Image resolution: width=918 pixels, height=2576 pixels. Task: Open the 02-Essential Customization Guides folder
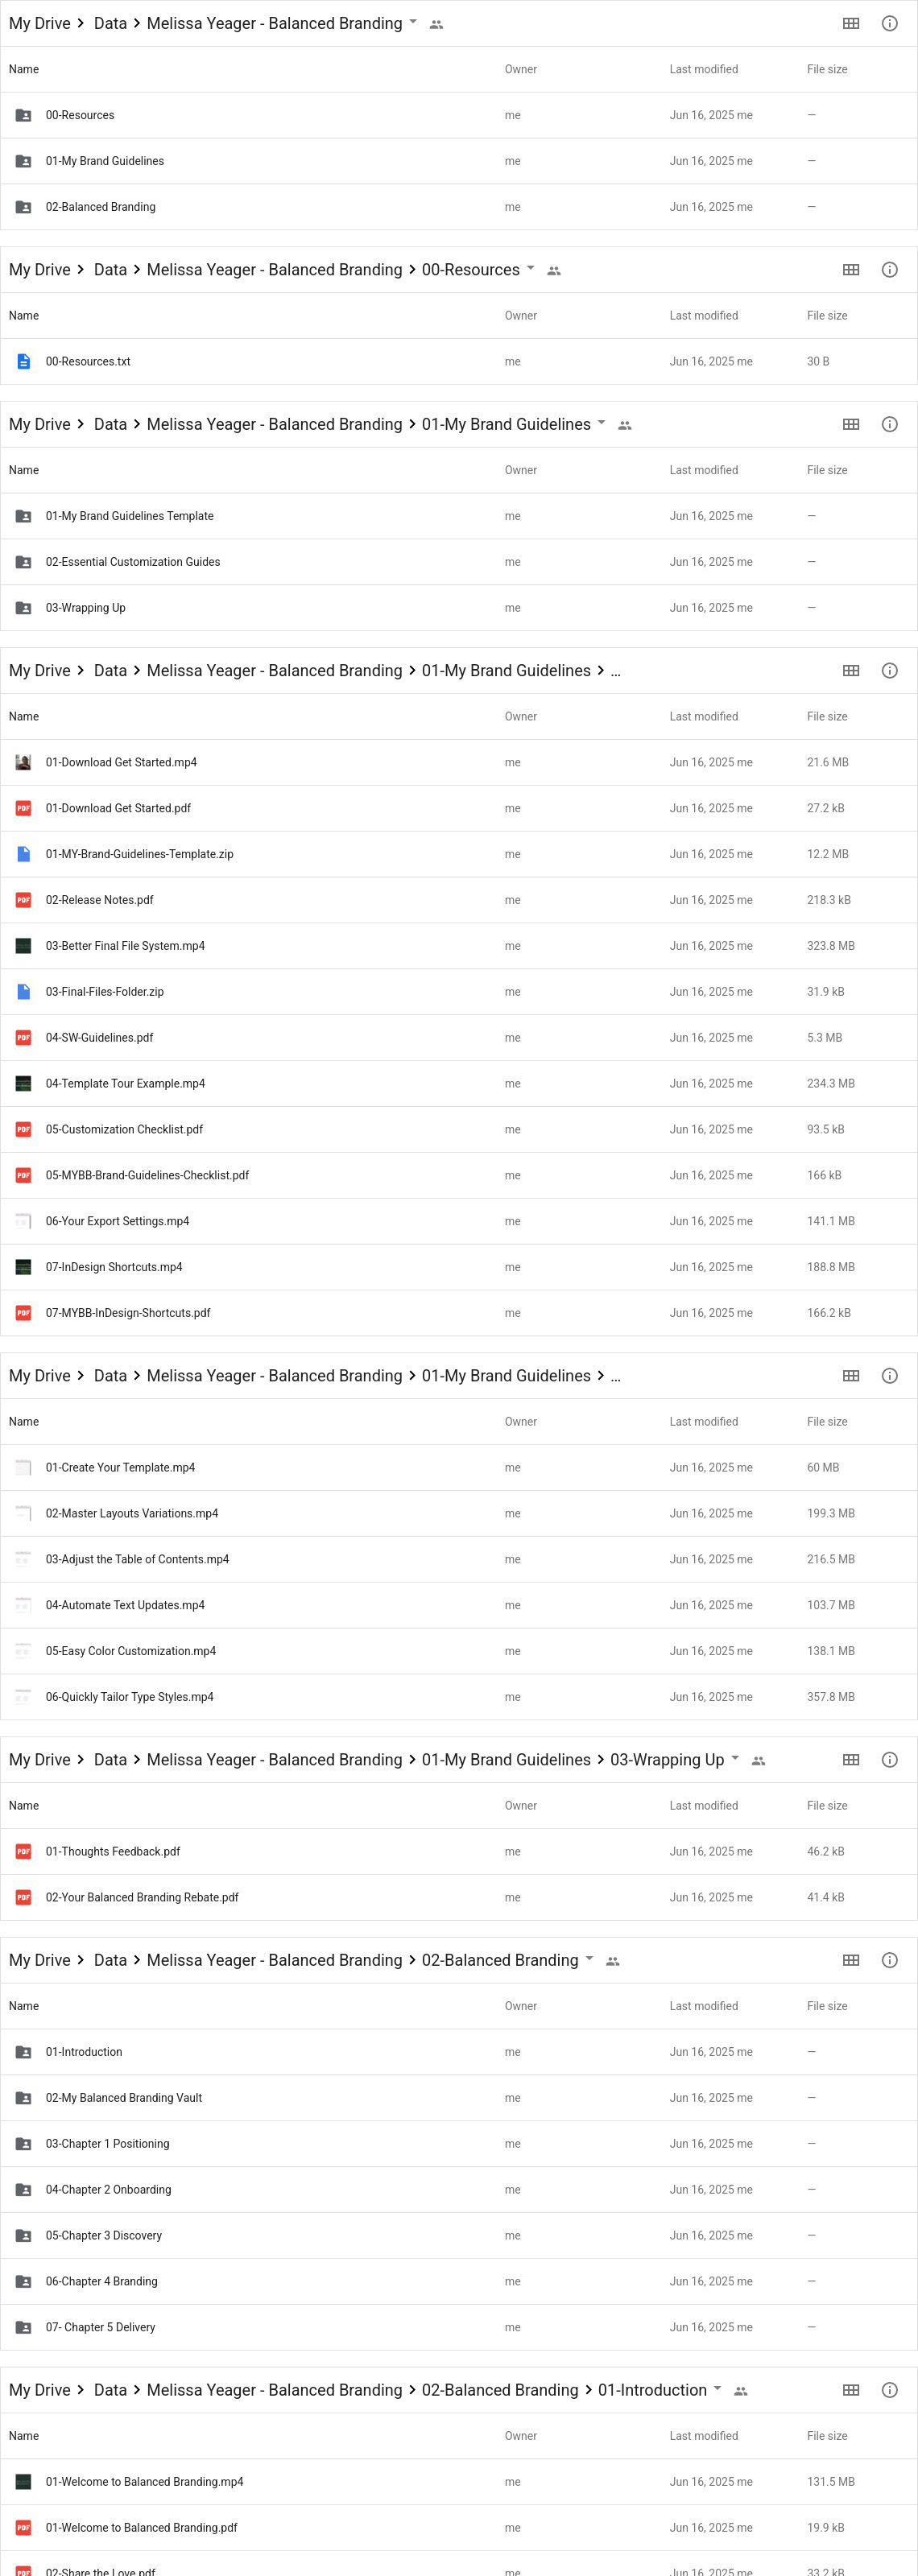pos(132,562)
